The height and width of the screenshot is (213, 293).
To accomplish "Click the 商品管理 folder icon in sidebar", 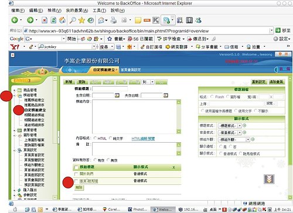I will [x=19, y=90].
